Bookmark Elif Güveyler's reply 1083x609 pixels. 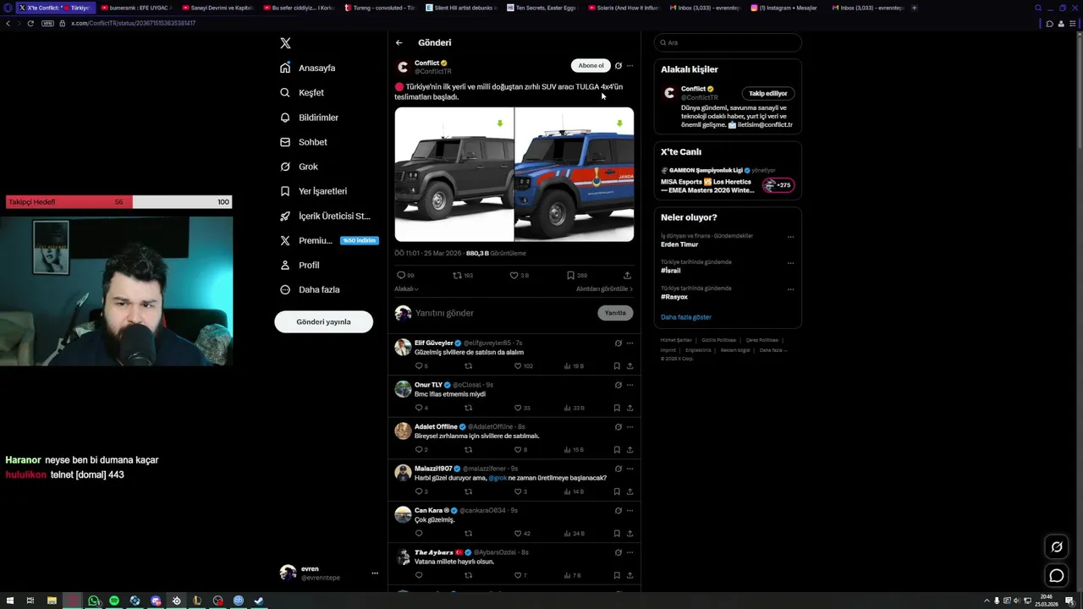[617, 366]
